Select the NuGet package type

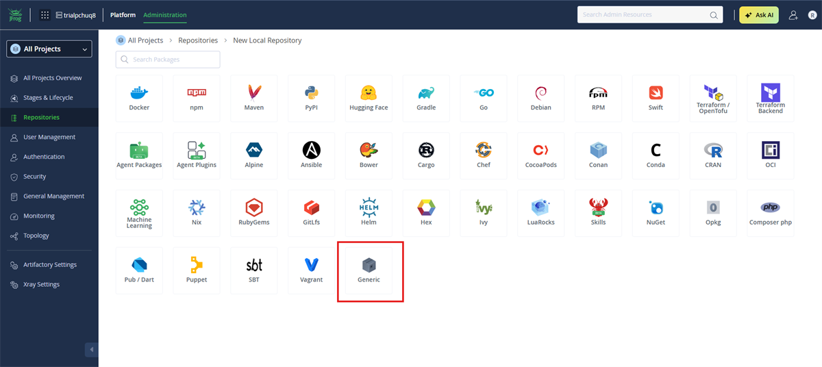tap(656, 214)
